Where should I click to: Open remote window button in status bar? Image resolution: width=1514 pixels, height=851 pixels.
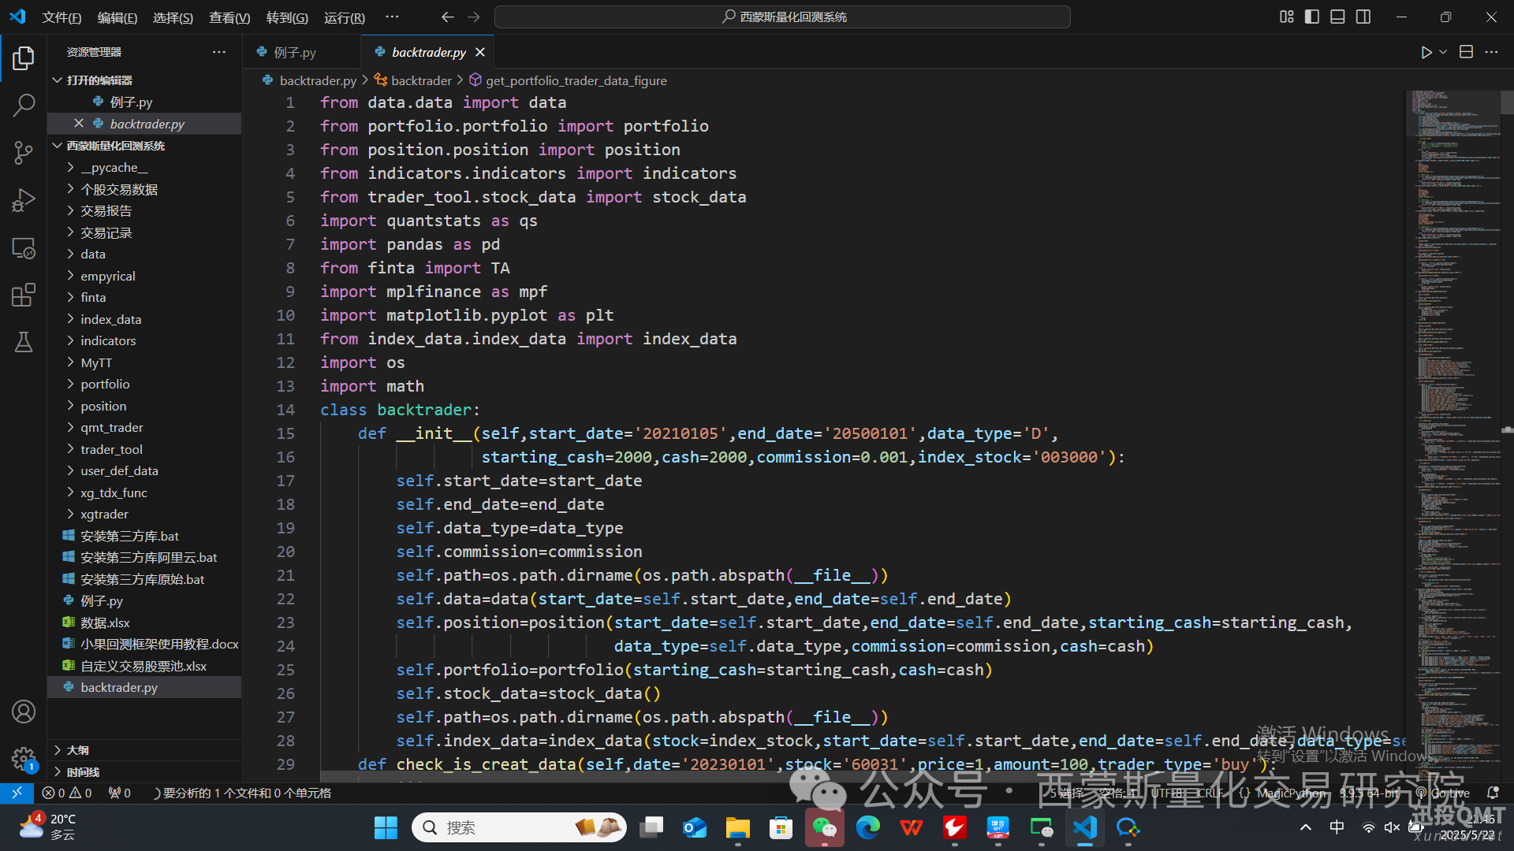pos(17,793)
